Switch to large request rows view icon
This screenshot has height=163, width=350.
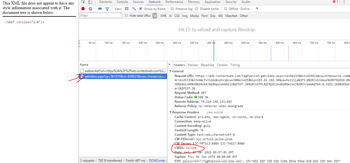[x=127, y=9]
